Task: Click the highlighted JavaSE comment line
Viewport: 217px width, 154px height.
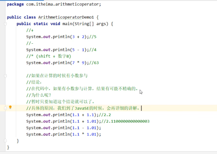Action: point(83,108)
